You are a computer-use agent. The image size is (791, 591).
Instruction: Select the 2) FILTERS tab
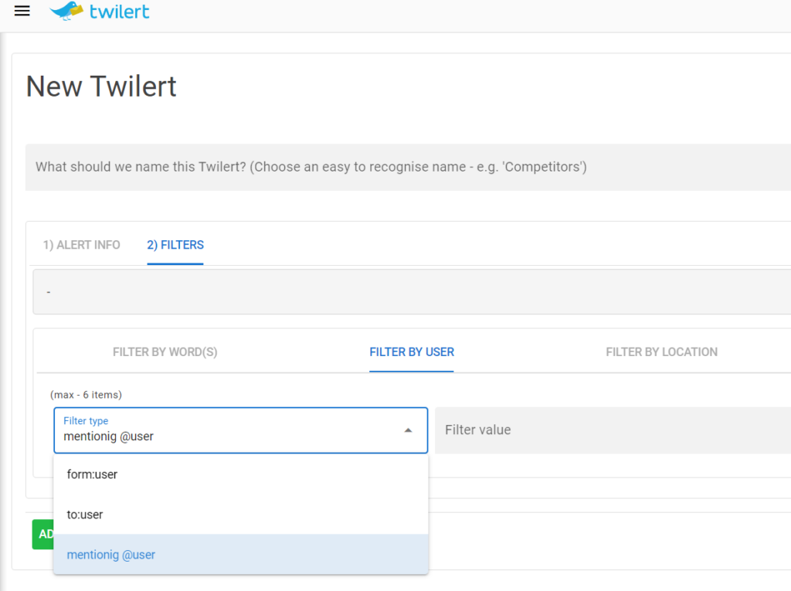coord(175,245)
